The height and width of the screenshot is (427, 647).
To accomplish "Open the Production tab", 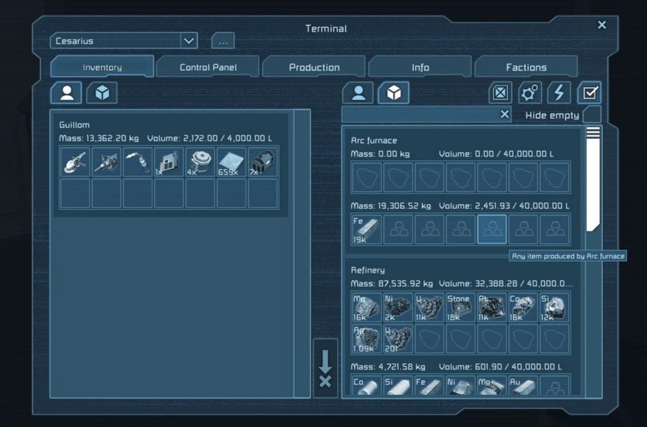I will tap(314, 67).
